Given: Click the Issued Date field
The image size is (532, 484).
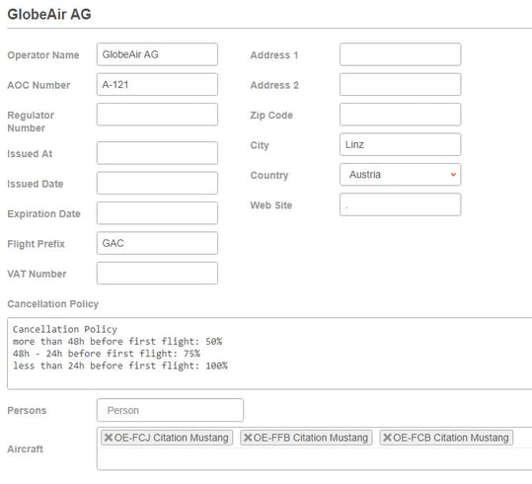Looking at the screenshot, I should coord(157,183).
